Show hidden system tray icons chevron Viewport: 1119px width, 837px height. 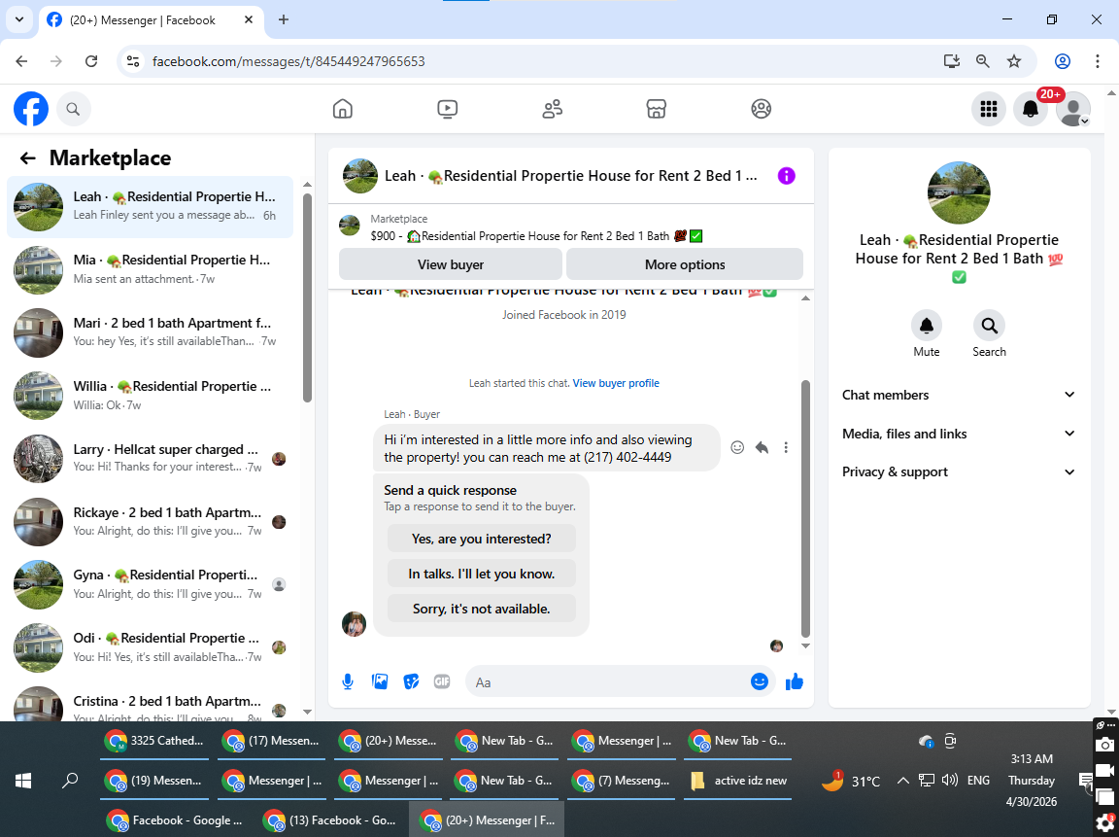coord(902,781)
